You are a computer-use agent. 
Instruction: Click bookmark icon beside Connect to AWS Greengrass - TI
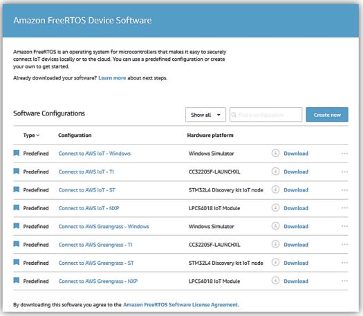16,244
